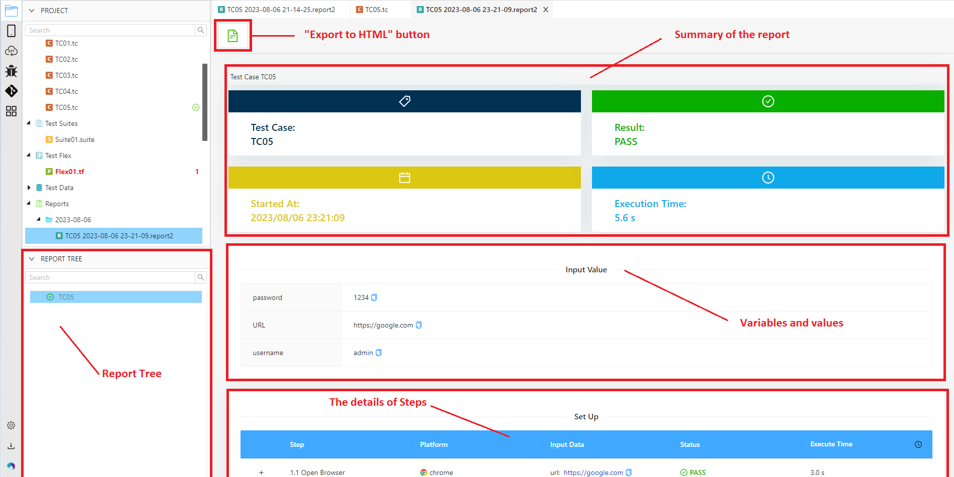The image size is (954, 477).
Task: Click the project search magnifier icon
Action: (201, 30)
